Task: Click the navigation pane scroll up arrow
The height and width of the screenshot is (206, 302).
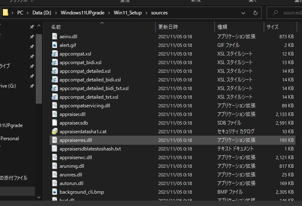Action: (39, 25)
